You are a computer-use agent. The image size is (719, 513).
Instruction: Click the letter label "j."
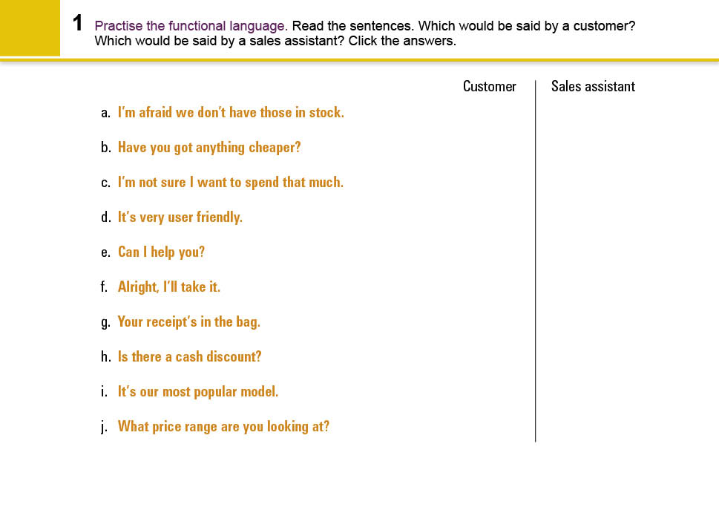105,427
